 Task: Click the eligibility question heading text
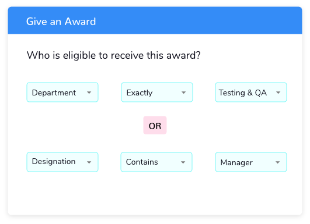click(x=114, y=55)
